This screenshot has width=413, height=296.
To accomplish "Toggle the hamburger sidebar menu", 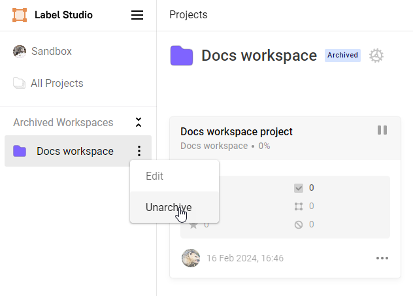I will click(137, 15).
